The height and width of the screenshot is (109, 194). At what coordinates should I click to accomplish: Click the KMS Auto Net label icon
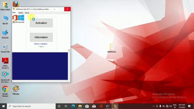click(18, 22)
